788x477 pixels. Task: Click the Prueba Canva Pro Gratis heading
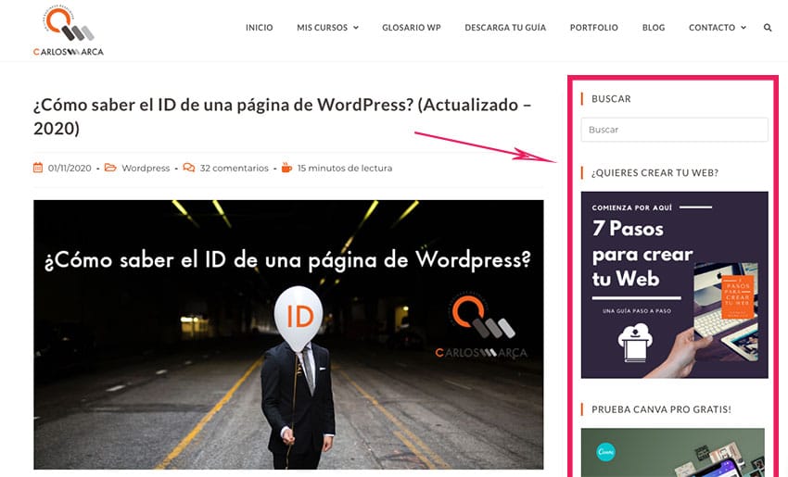click(661, 409)
